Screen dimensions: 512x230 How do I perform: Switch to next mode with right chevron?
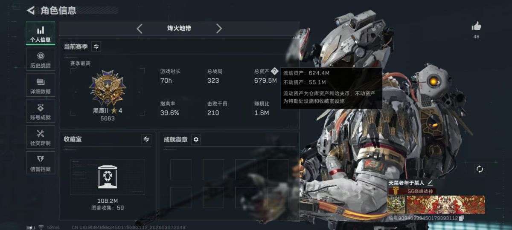(219, 29)
